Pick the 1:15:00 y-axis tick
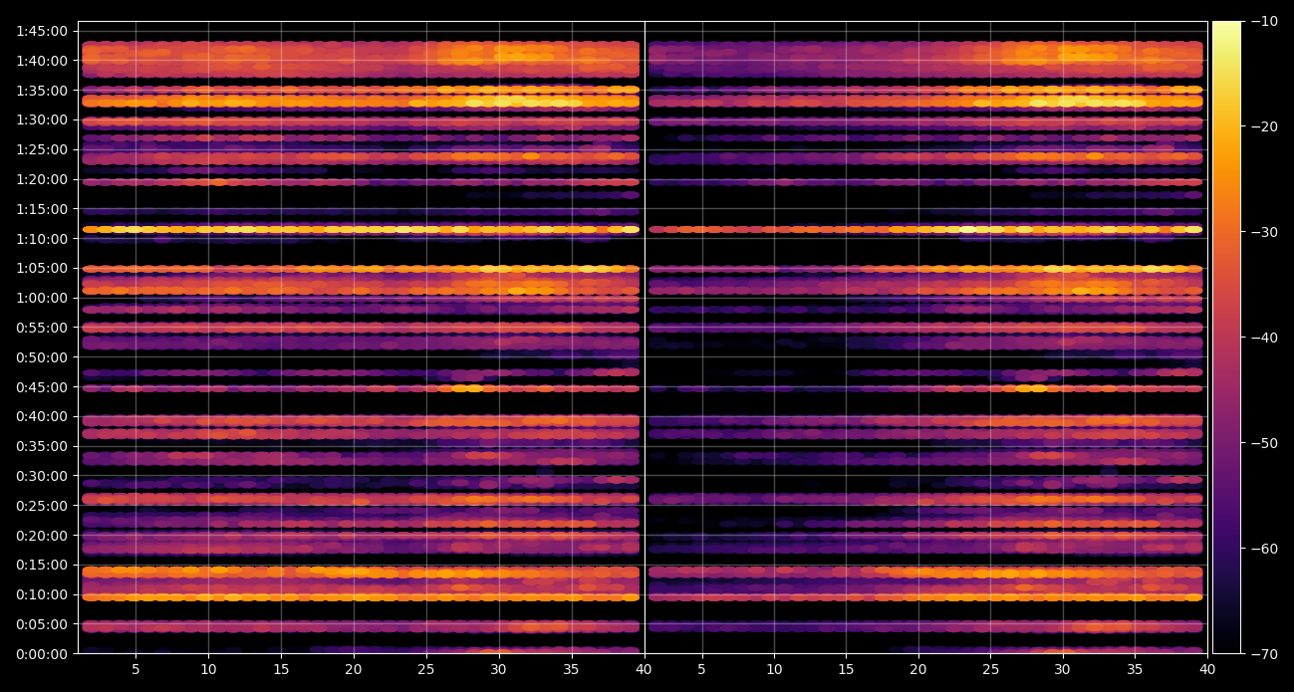The height and width of the screenshot is (692, 1294). click(x=42, y=209)
